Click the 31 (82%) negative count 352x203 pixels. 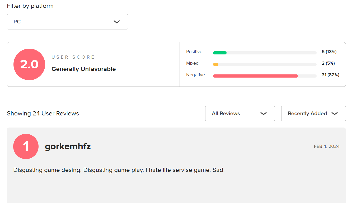[330, 75]
